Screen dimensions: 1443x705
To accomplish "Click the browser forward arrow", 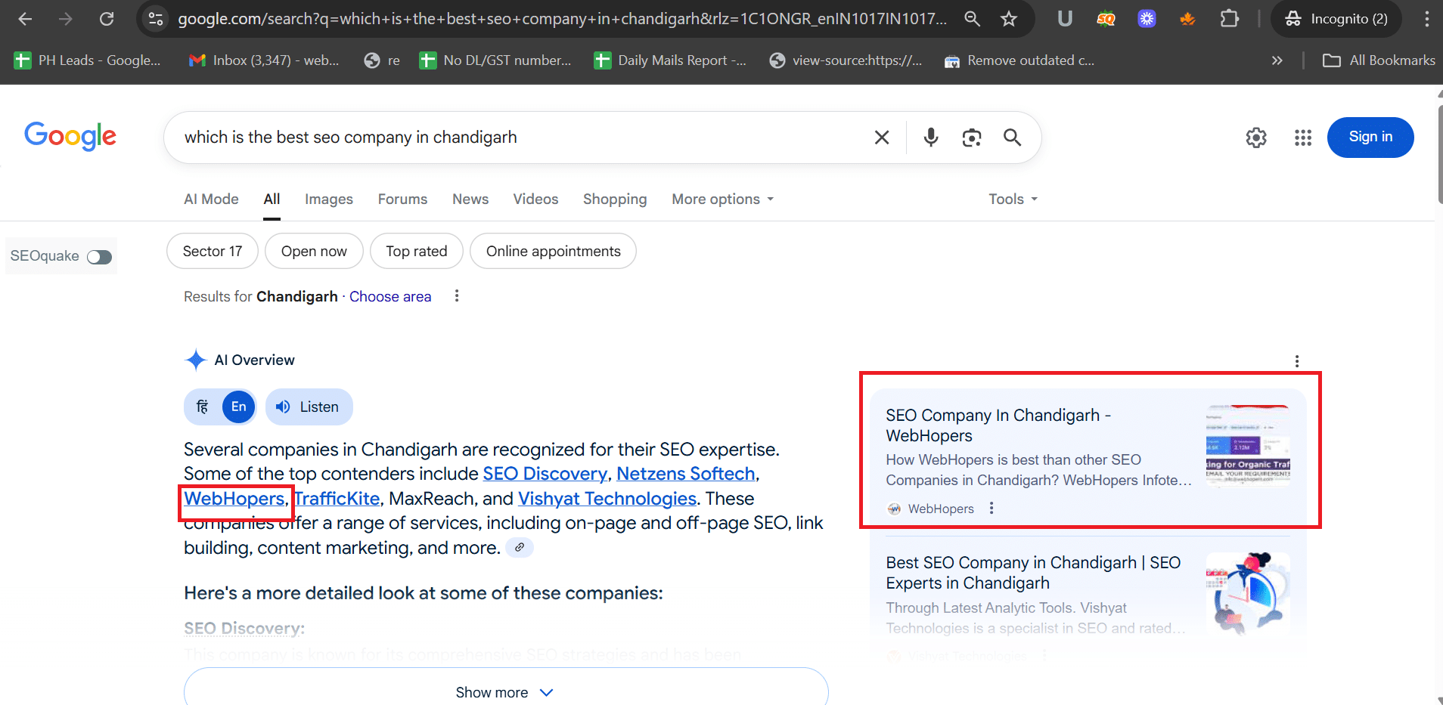I will click(x=66, y=19).
